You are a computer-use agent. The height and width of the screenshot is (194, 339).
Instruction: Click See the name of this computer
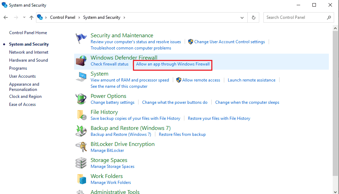[119, 86]
